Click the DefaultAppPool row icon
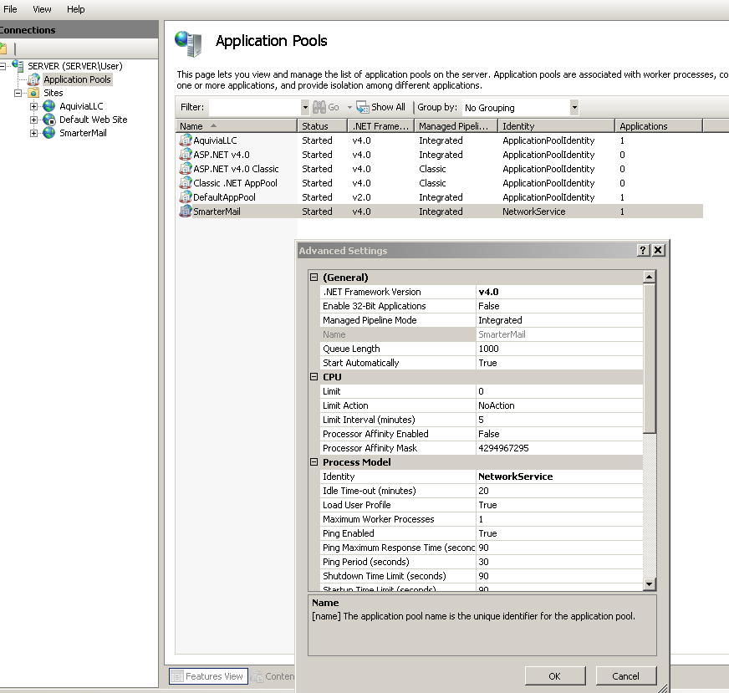The width and height of the screenshot is (729, 693). click(x=186, y=197)
